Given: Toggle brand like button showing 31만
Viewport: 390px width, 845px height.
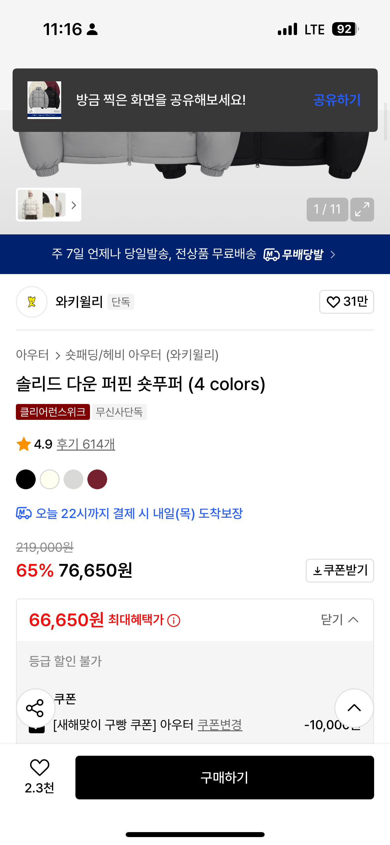Looking at the screenshot, I should [346, 302].
